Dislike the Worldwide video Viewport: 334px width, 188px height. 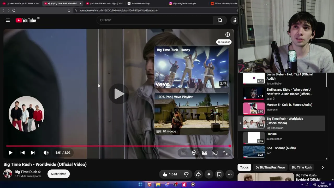click(186, 174)
